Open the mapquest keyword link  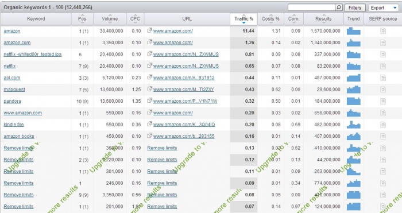(x=14, y=90)
